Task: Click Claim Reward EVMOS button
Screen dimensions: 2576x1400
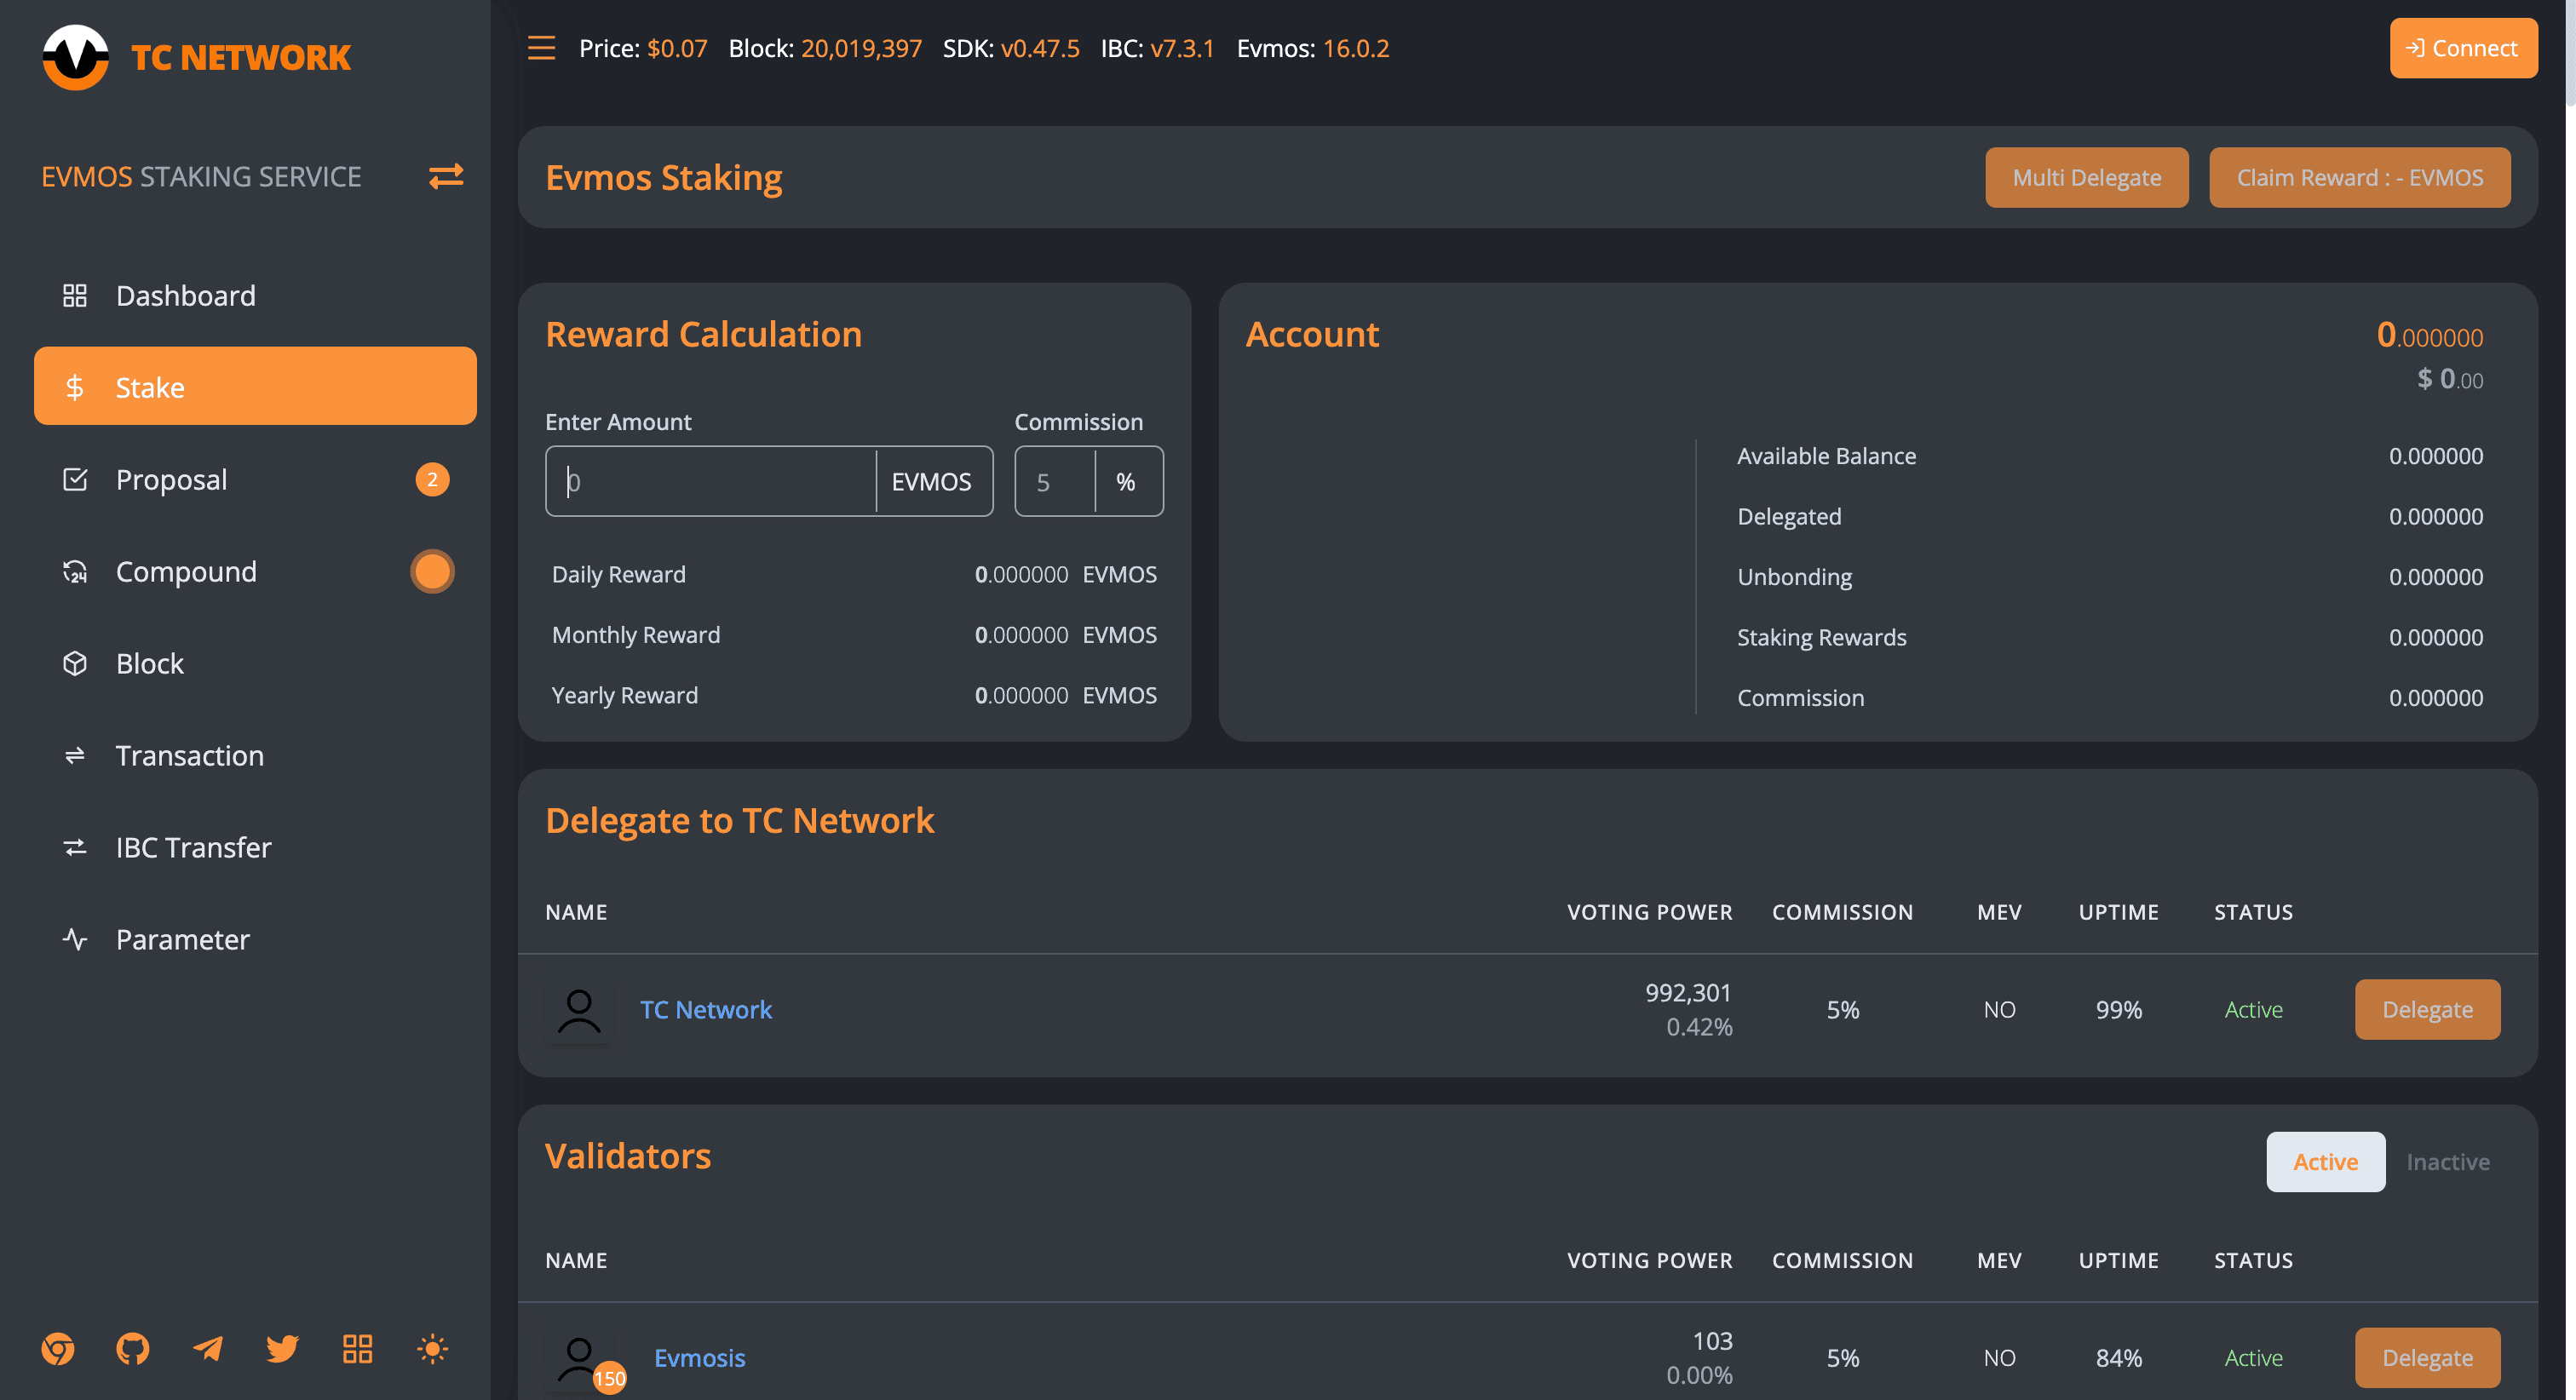Action: pos(2359,177)
